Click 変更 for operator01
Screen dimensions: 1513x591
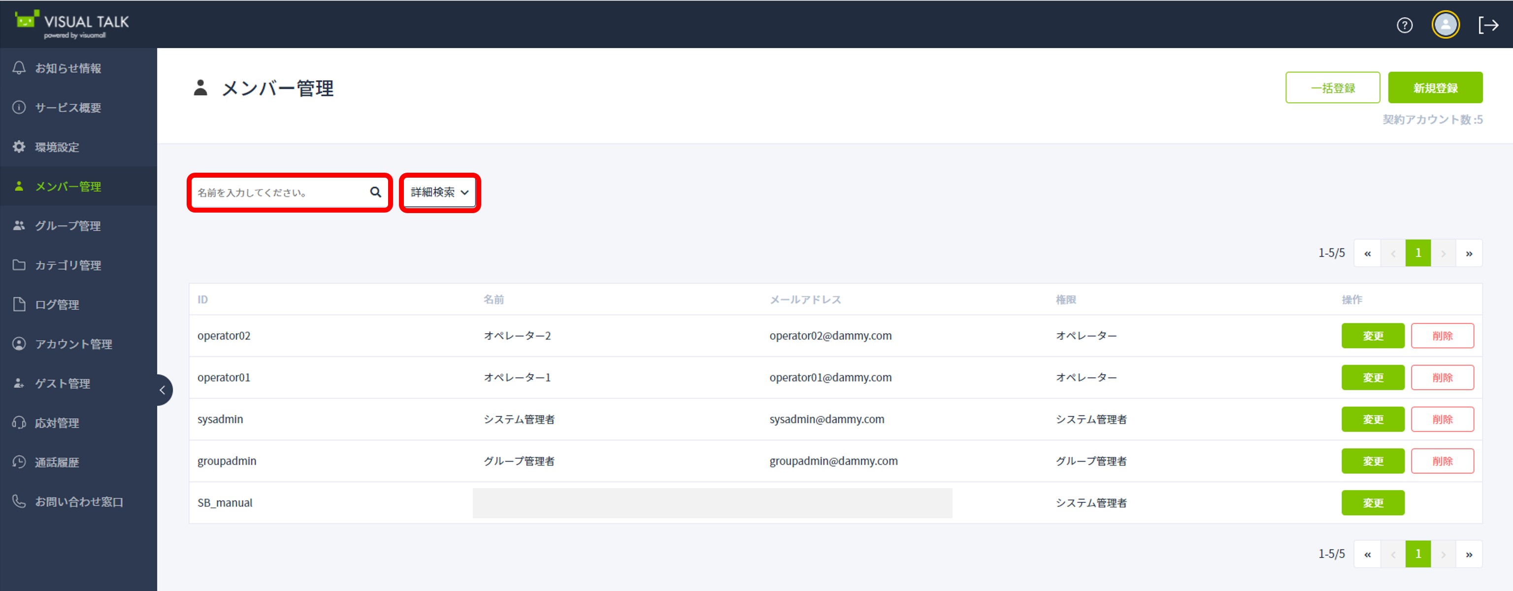coord(1373,377)
